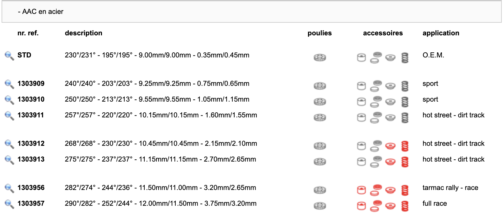This screenshot has height=219, width=504.
Task: Click magnifier icon next to STD row
Action: tap(9, 56)
